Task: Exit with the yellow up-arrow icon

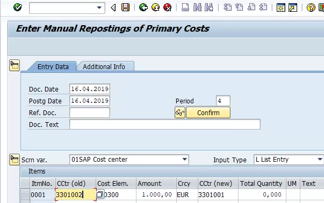Action: (156, 7)
